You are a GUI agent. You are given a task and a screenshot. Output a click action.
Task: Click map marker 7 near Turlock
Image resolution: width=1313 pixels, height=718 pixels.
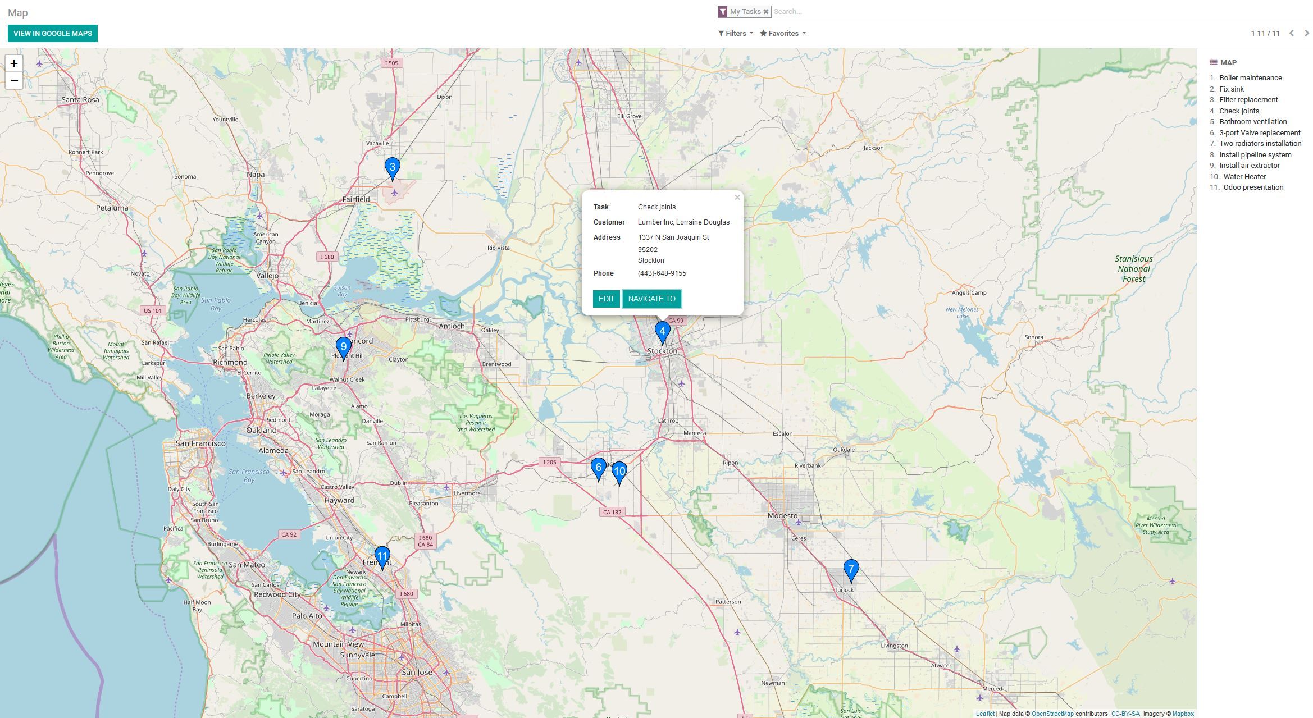coord(851,568)
